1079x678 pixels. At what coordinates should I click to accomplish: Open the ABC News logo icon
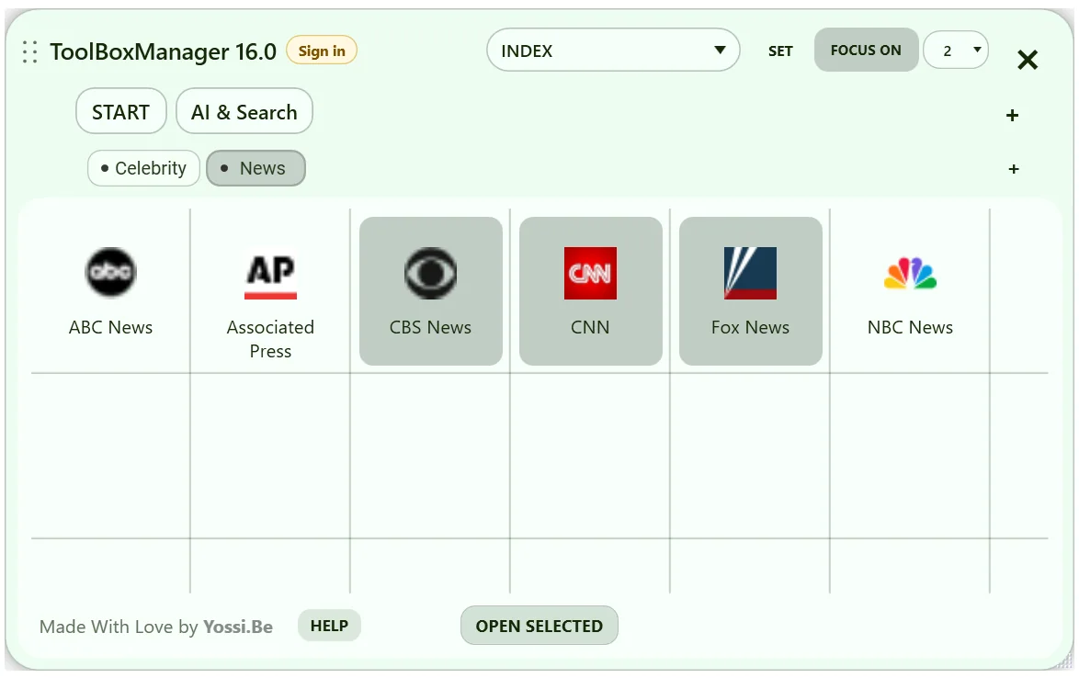(x=111, y=272)
